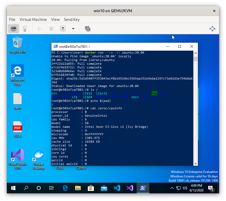Open taskbar search
226x201 pixels.
point(26,188)
